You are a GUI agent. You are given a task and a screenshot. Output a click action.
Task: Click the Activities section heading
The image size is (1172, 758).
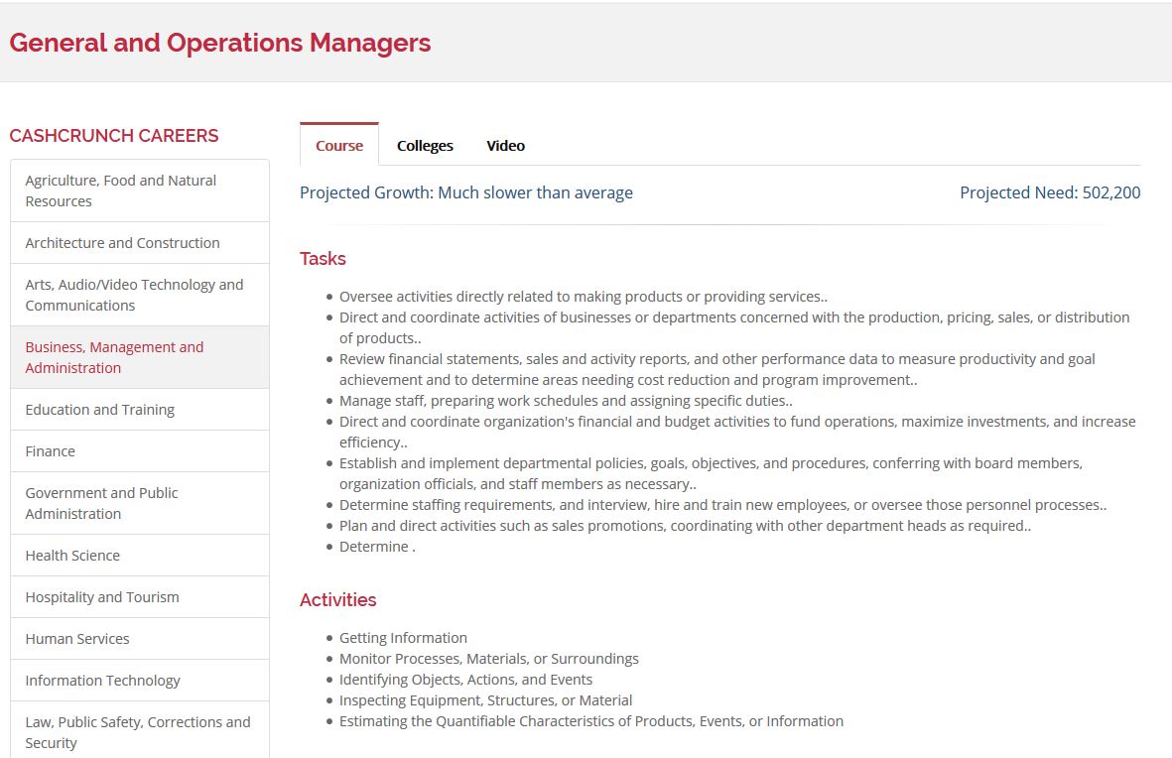[x=337, y=599]
